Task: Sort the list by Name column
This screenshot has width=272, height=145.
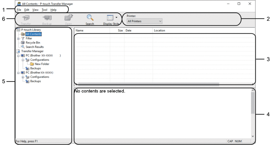Action: pos(91,31)
